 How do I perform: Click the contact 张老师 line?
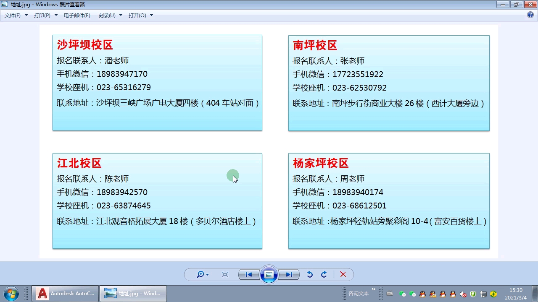(x=329, y=61)
